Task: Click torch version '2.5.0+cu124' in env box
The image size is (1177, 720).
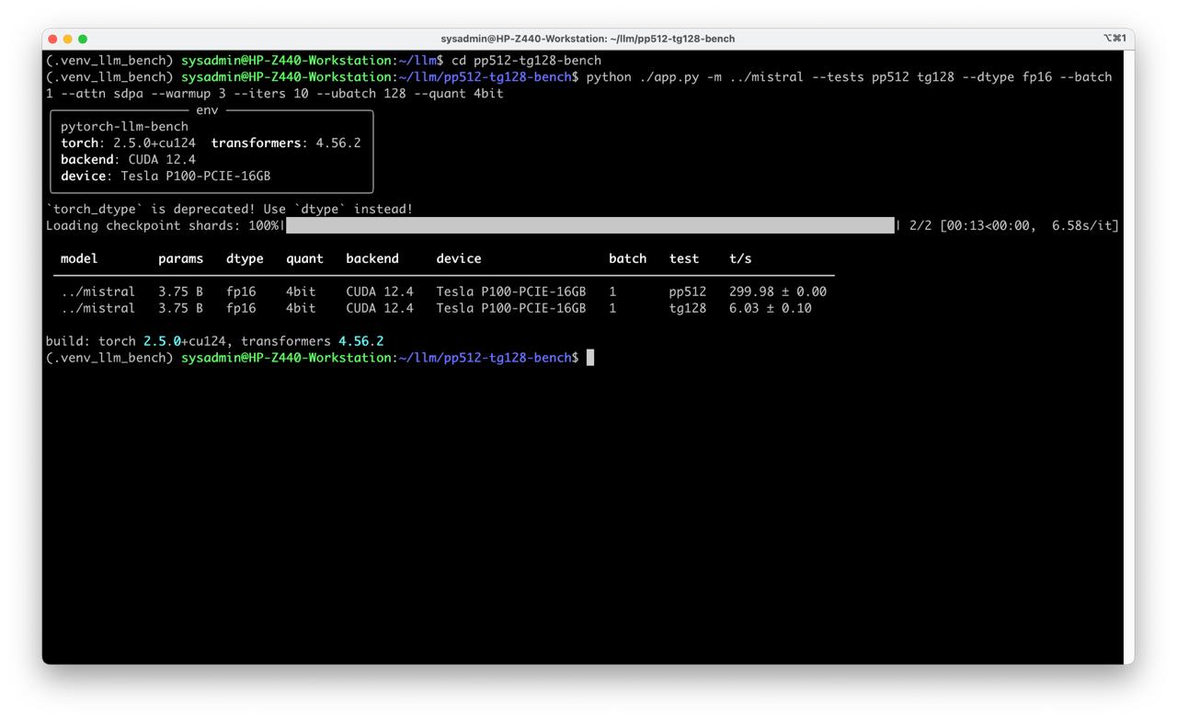Action: coord(154,143)
